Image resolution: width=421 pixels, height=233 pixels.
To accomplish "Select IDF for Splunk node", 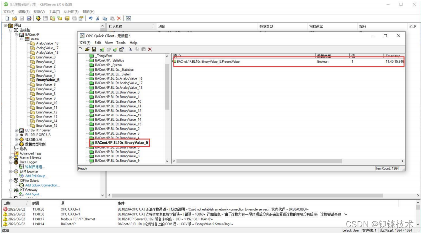I will pyautogui.click(x=29, y=180).
